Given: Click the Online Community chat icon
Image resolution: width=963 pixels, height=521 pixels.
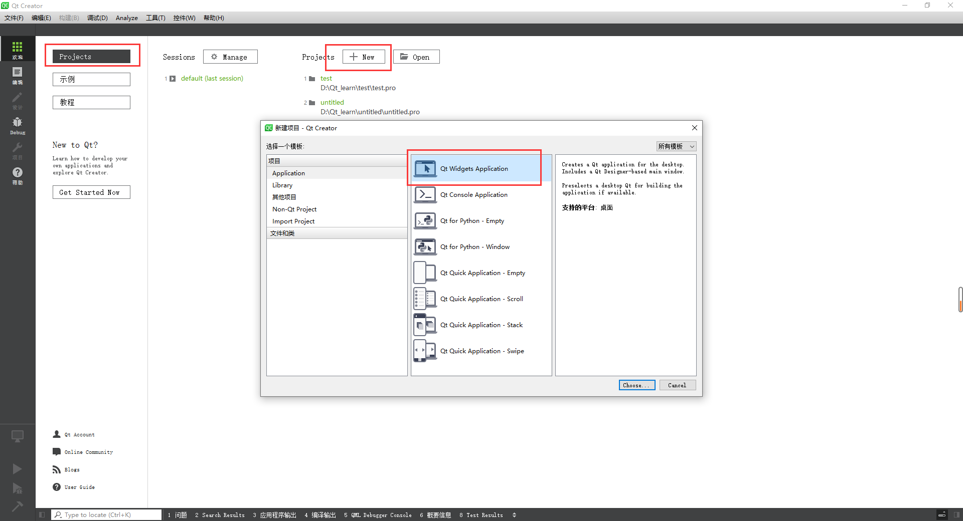Looking at the screenshot, I should (x=57, y=452).
